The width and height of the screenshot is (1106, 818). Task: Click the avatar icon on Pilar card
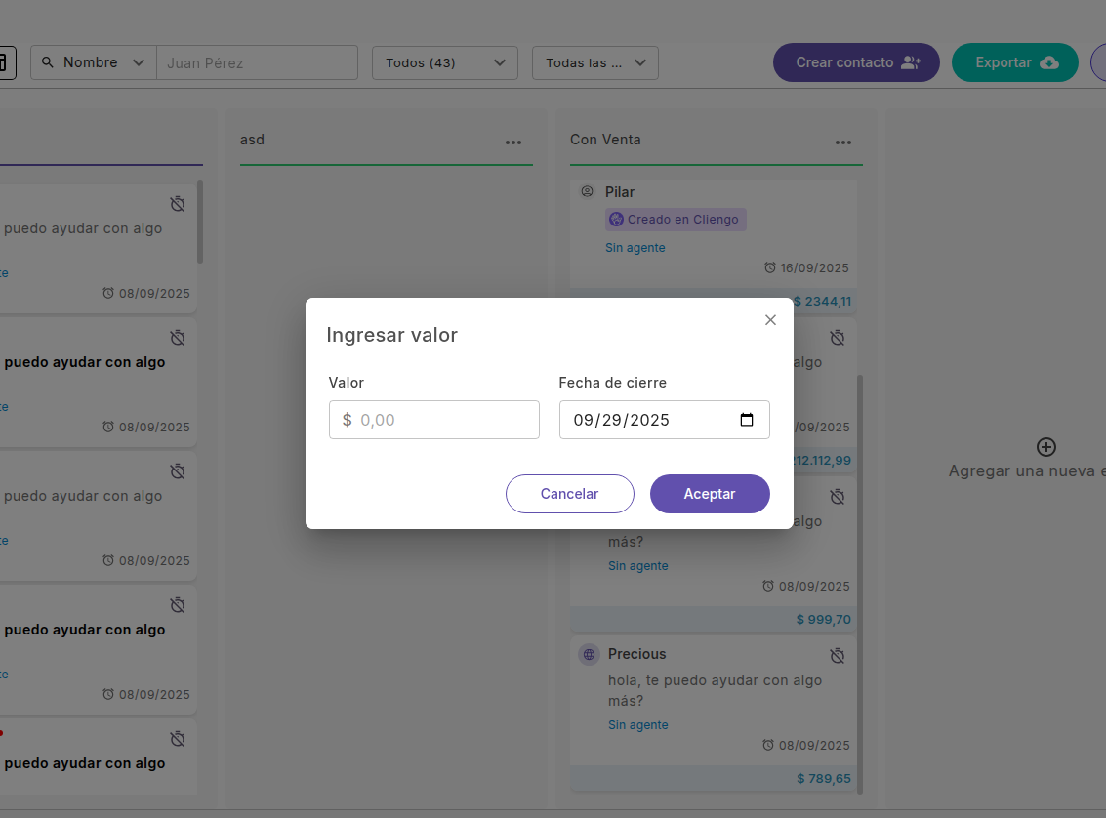pos(587,191)
